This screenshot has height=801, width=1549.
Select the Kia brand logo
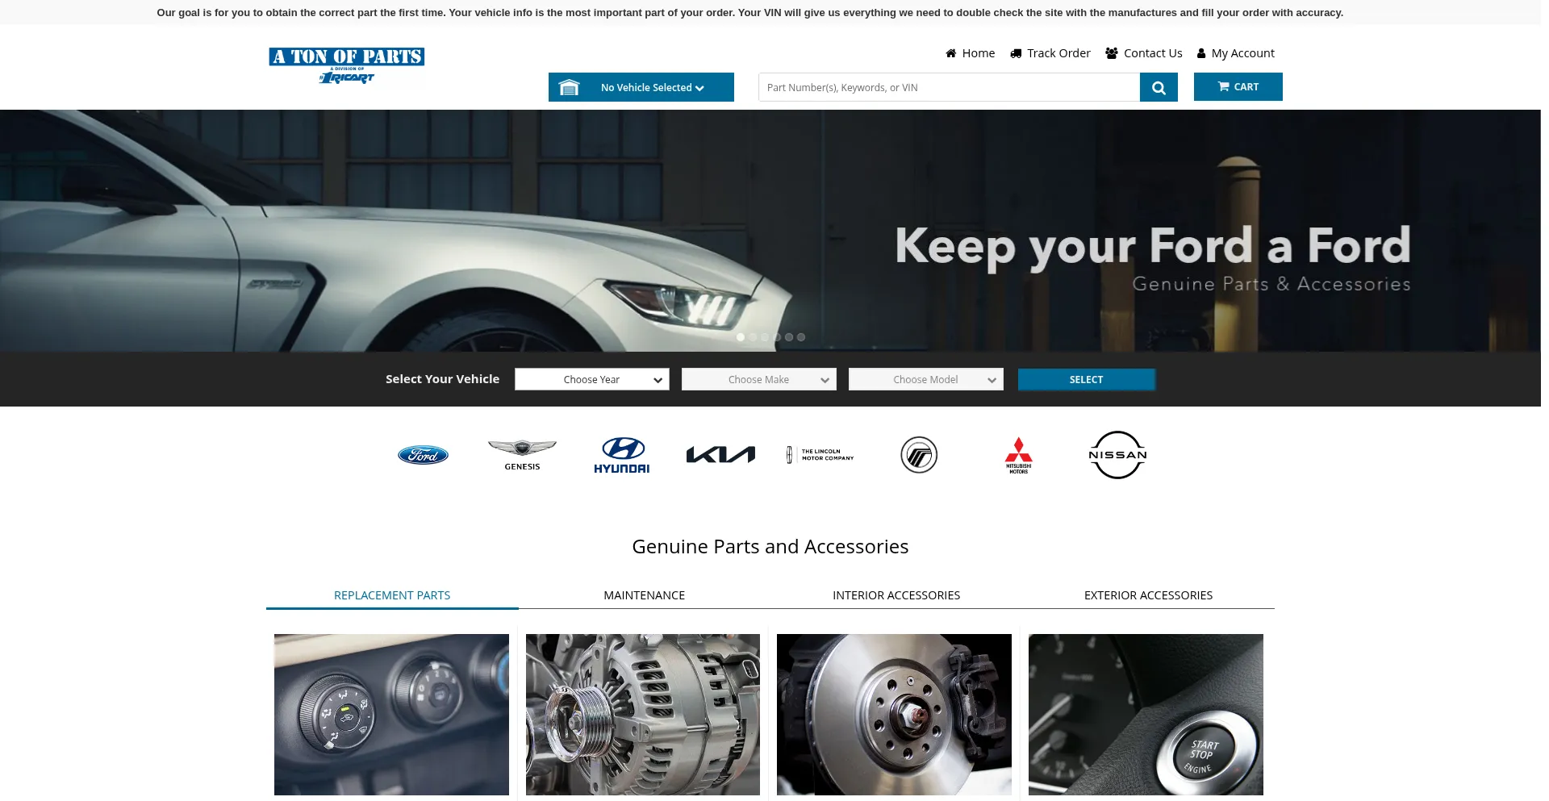[x=720, y=455]
